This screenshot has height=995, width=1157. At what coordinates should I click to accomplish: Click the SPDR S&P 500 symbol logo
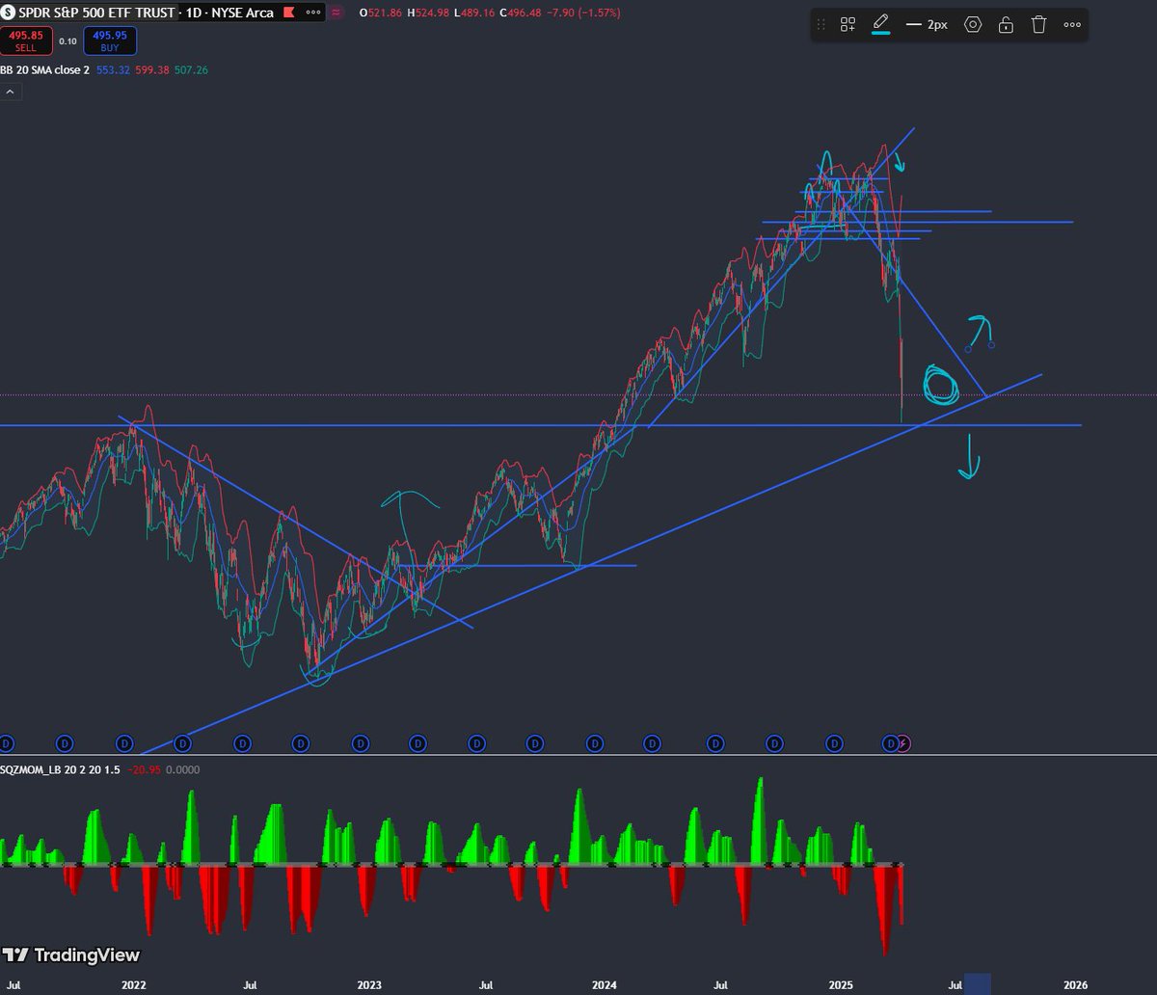pyautogui.click(x=10, y=13)
